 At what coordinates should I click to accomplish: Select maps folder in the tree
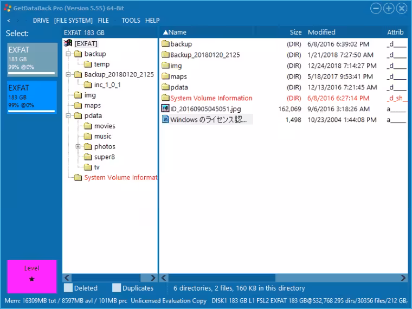[93, 105]
